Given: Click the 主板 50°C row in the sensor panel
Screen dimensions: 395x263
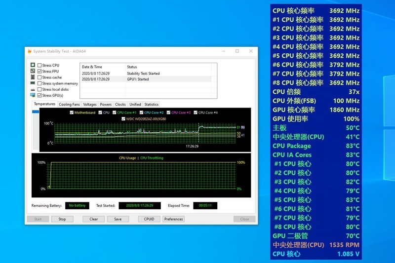Looking at the screenshot, I should [x=316, y=128].
